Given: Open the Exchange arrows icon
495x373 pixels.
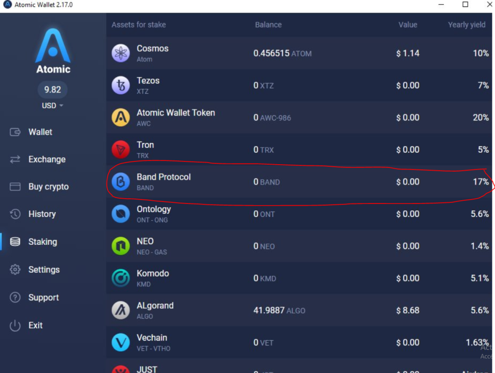Looking at the screenshot, I should (x=15, y=159).
